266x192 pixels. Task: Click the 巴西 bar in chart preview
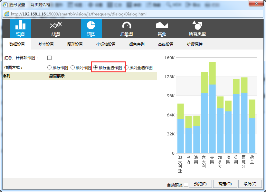pos(188,134)
